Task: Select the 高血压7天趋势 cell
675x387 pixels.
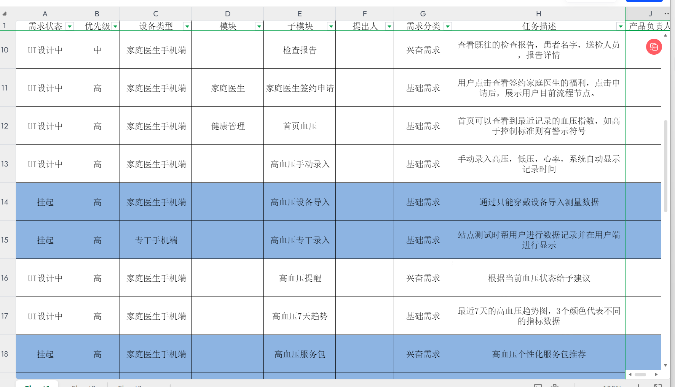Action: 300,316
